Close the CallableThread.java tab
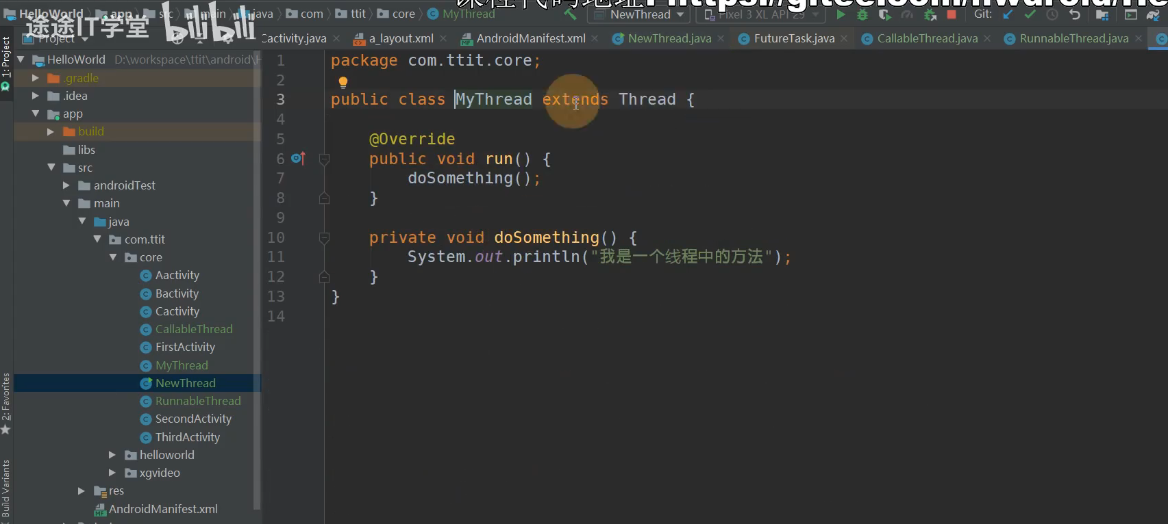Screen dimensions: 1168x524 pos(987,39)
